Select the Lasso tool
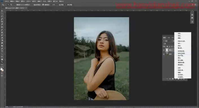 click(2, 16)
